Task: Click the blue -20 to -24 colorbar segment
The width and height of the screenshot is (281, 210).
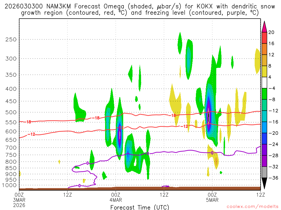Action: click(x=264, y=139)
